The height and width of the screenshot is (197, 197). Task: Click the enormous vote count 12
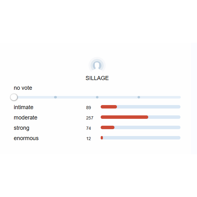click(x=88, y=139)
